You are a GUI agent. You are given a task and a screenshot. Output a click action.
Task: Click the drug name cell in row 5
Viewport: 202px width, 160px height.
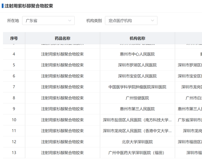pyautogui.click(x=62, y=65)
